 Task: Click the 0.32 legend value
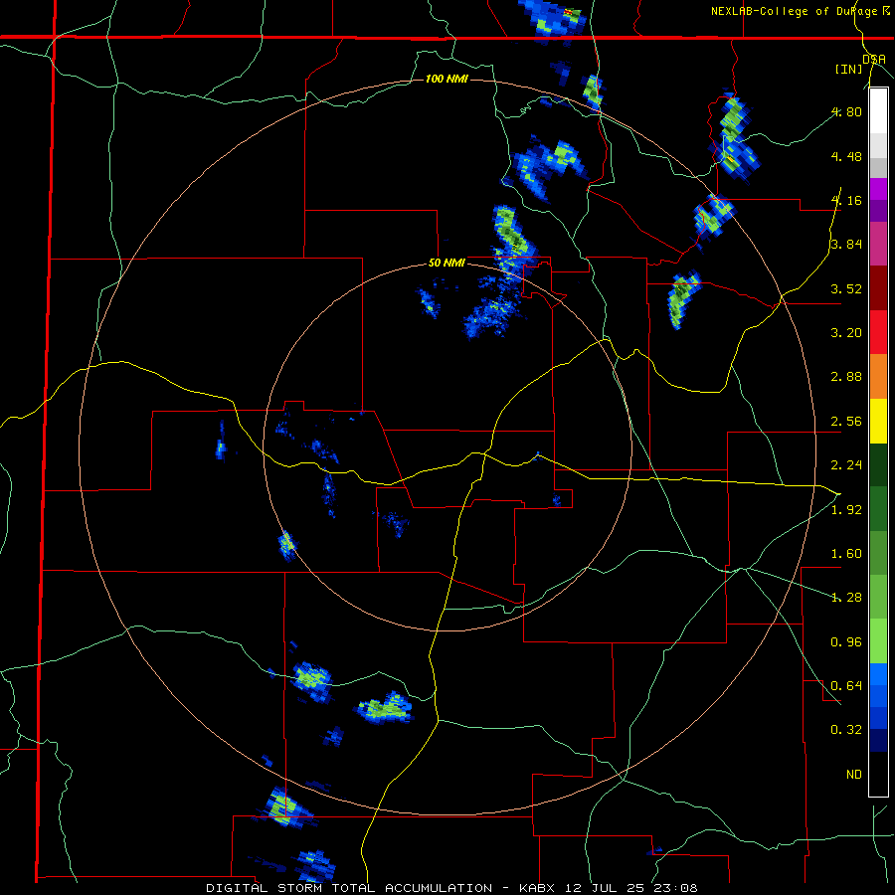(847, 730)
